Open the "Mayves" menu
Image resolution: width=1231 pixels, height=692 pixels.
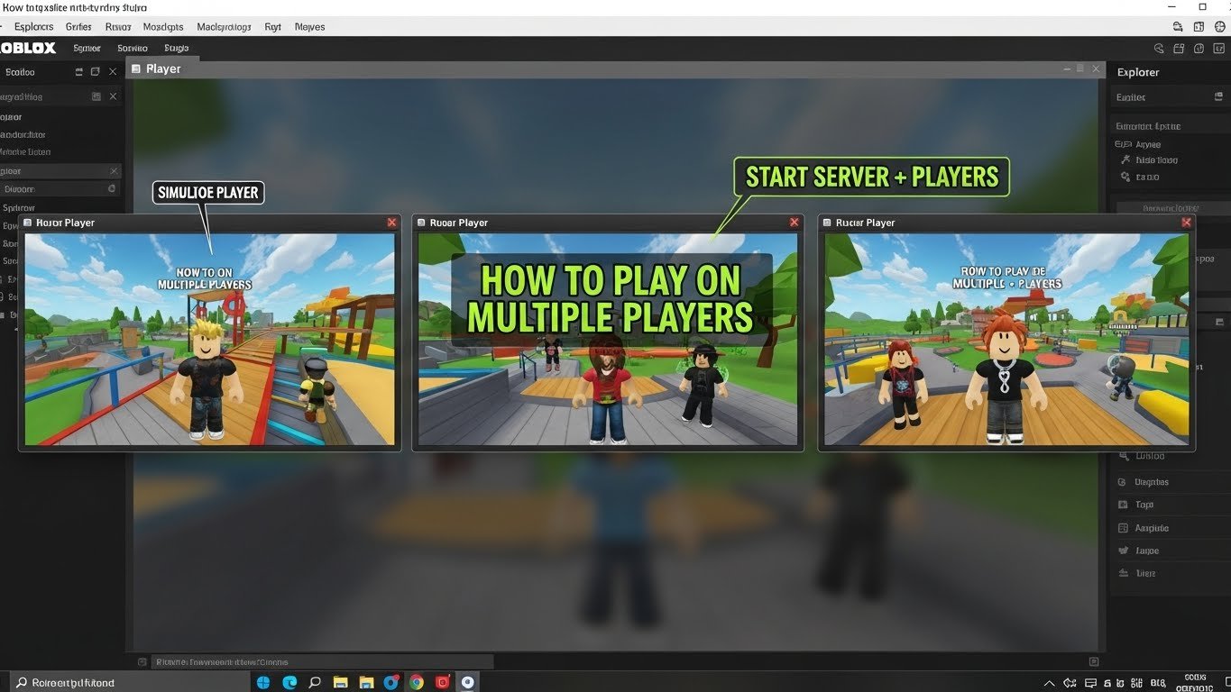pos(309,27)
